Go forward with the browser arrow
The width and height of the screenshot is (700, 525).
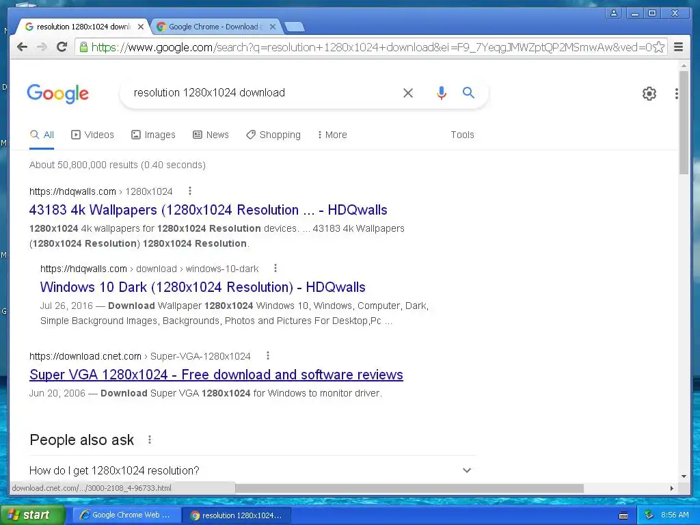pos(42,47)
